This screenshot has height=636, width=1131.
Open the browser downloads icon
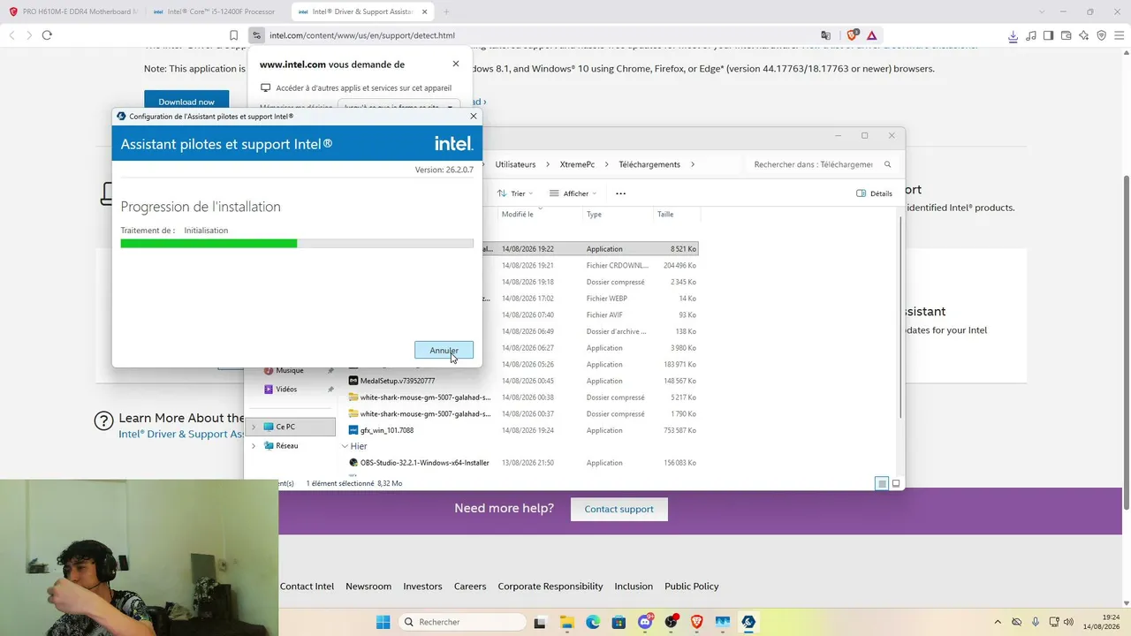pos(1013,35)
